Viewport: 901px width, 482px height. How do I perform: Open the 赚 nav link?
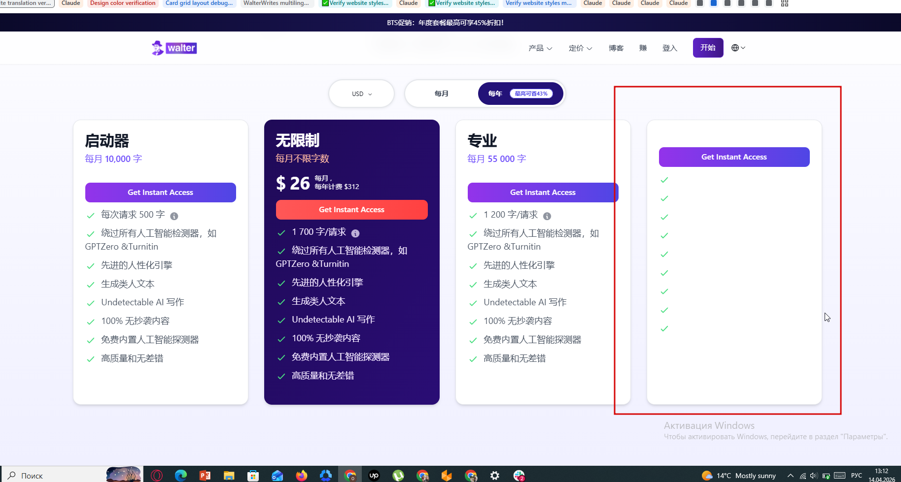[643, 48]
